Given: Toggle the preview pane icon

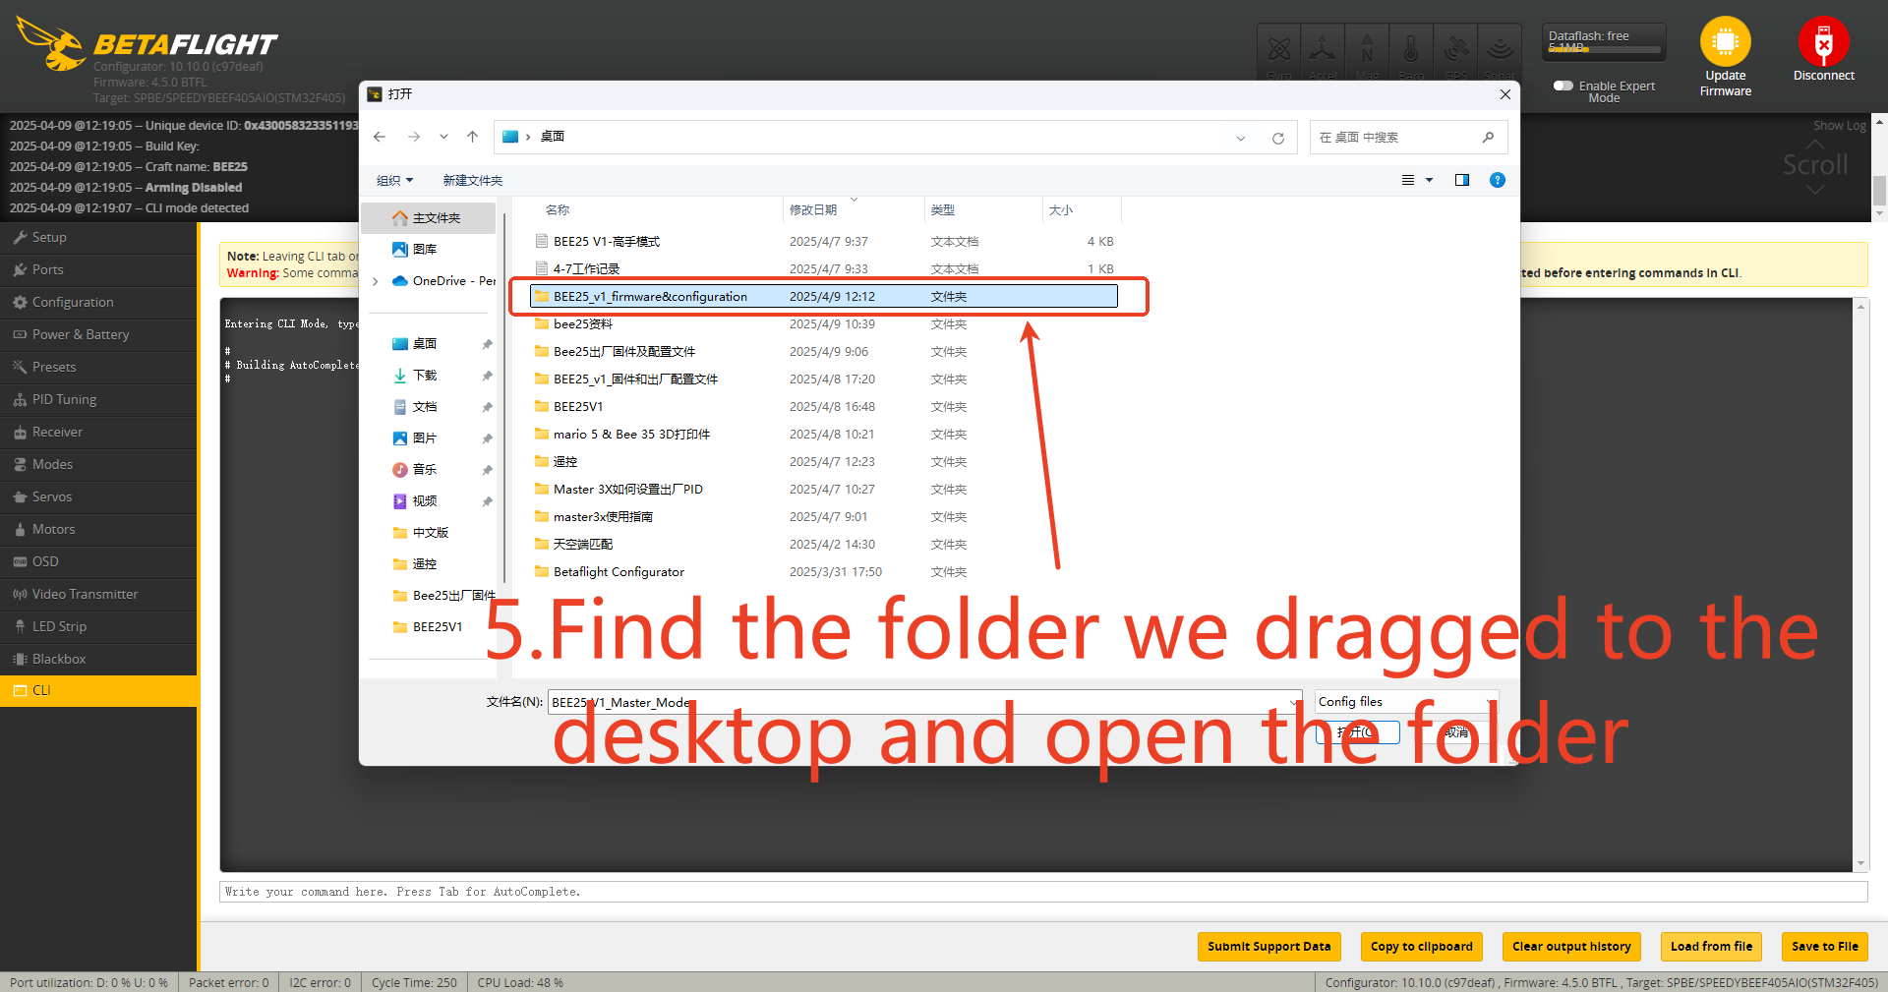Looking at the screenshot, I should tap(1462, 180).
